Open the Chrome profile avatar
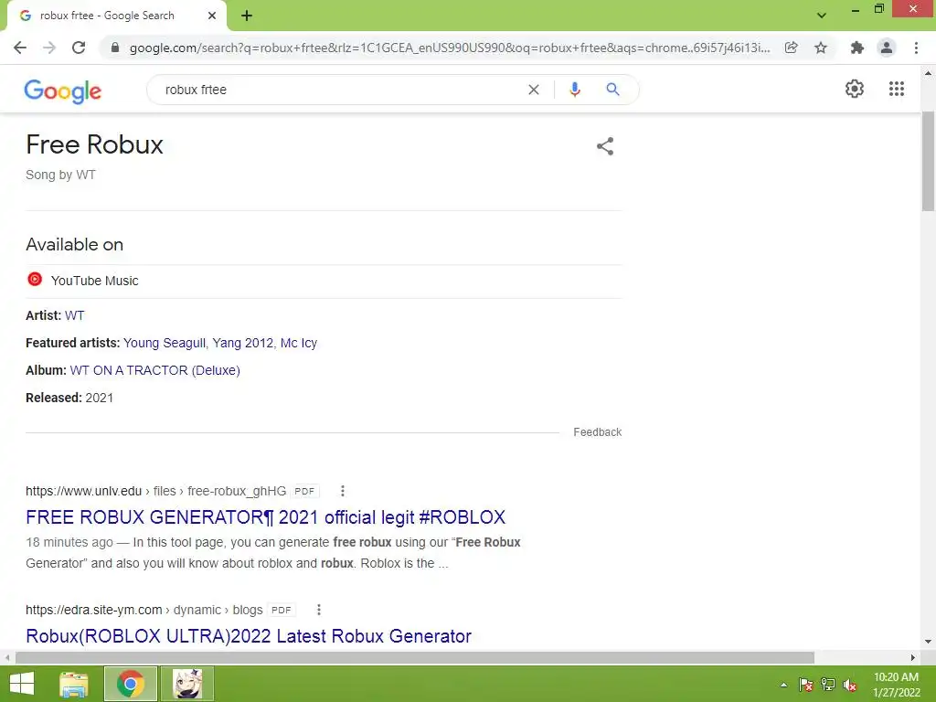 887,48
